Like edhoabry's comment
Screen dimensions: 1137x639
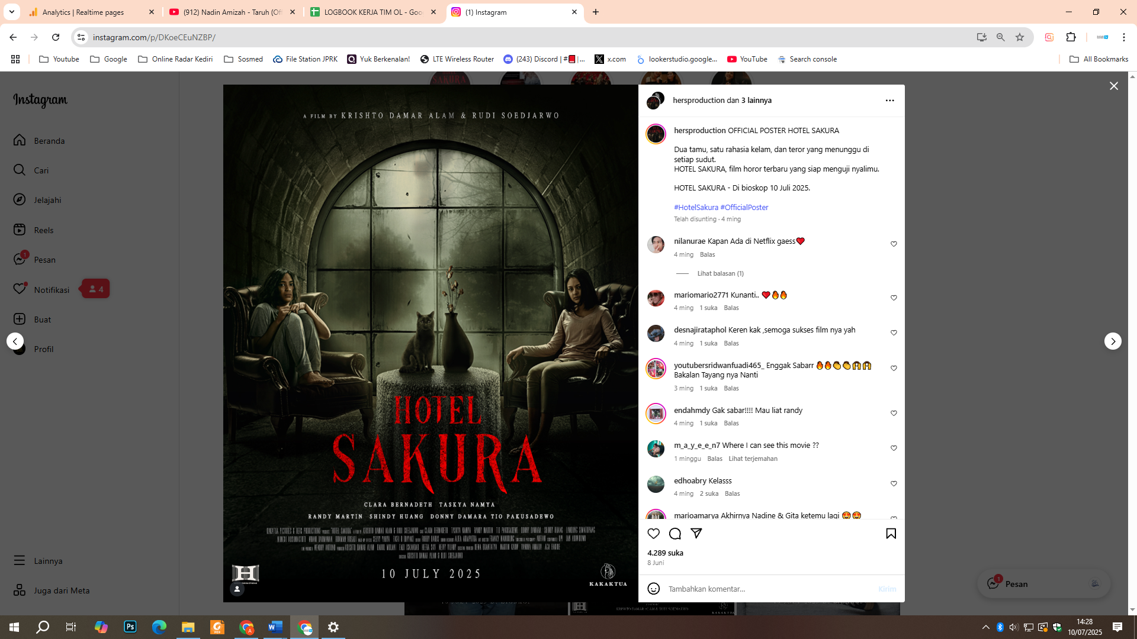pyautogui.click(x=894, y=483)
